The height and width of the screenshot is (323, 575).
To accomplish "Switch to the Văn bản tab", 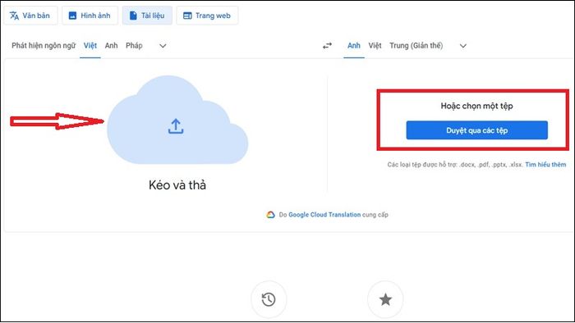I will click(x=30, y=16).
